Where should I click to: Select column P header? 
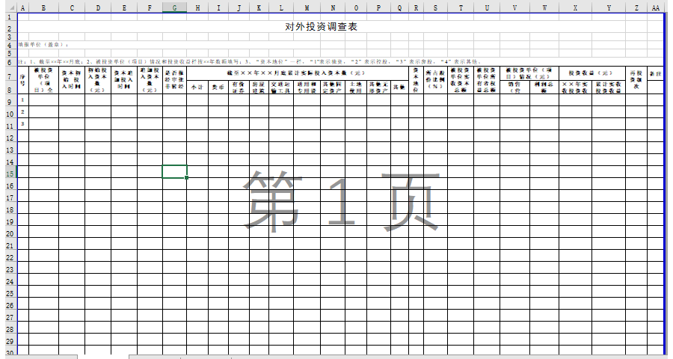379,7
